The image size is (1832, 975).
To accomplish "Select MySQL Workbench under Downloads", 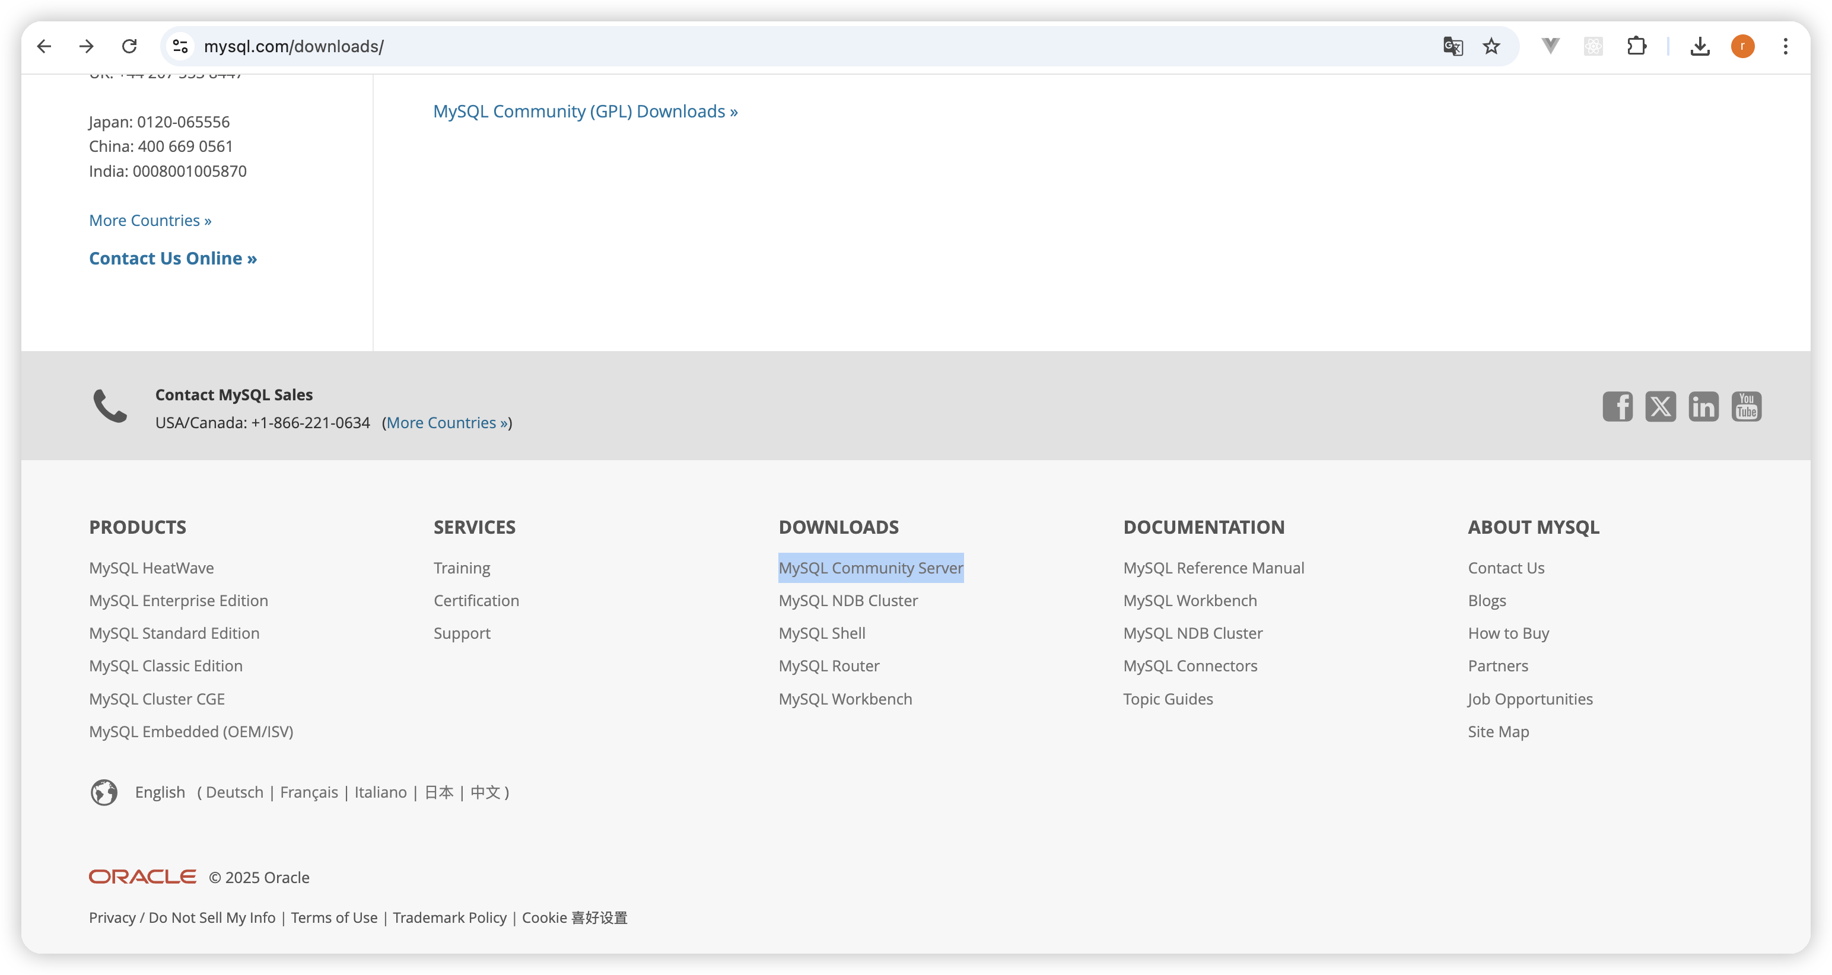I will tap(845, 699).
